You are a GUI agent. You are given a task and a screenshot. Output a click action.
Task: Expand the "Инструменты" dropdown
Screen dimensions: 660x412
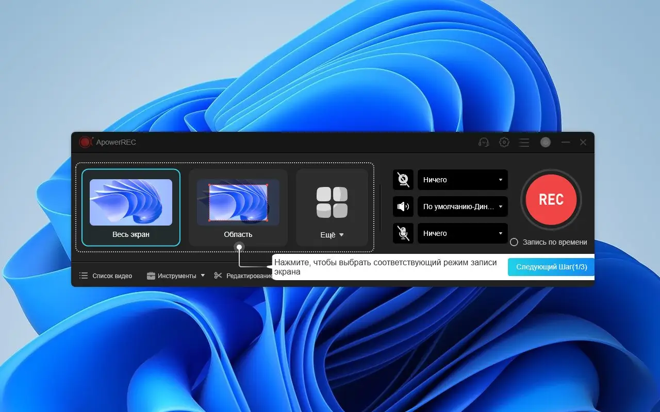(176, 276)
